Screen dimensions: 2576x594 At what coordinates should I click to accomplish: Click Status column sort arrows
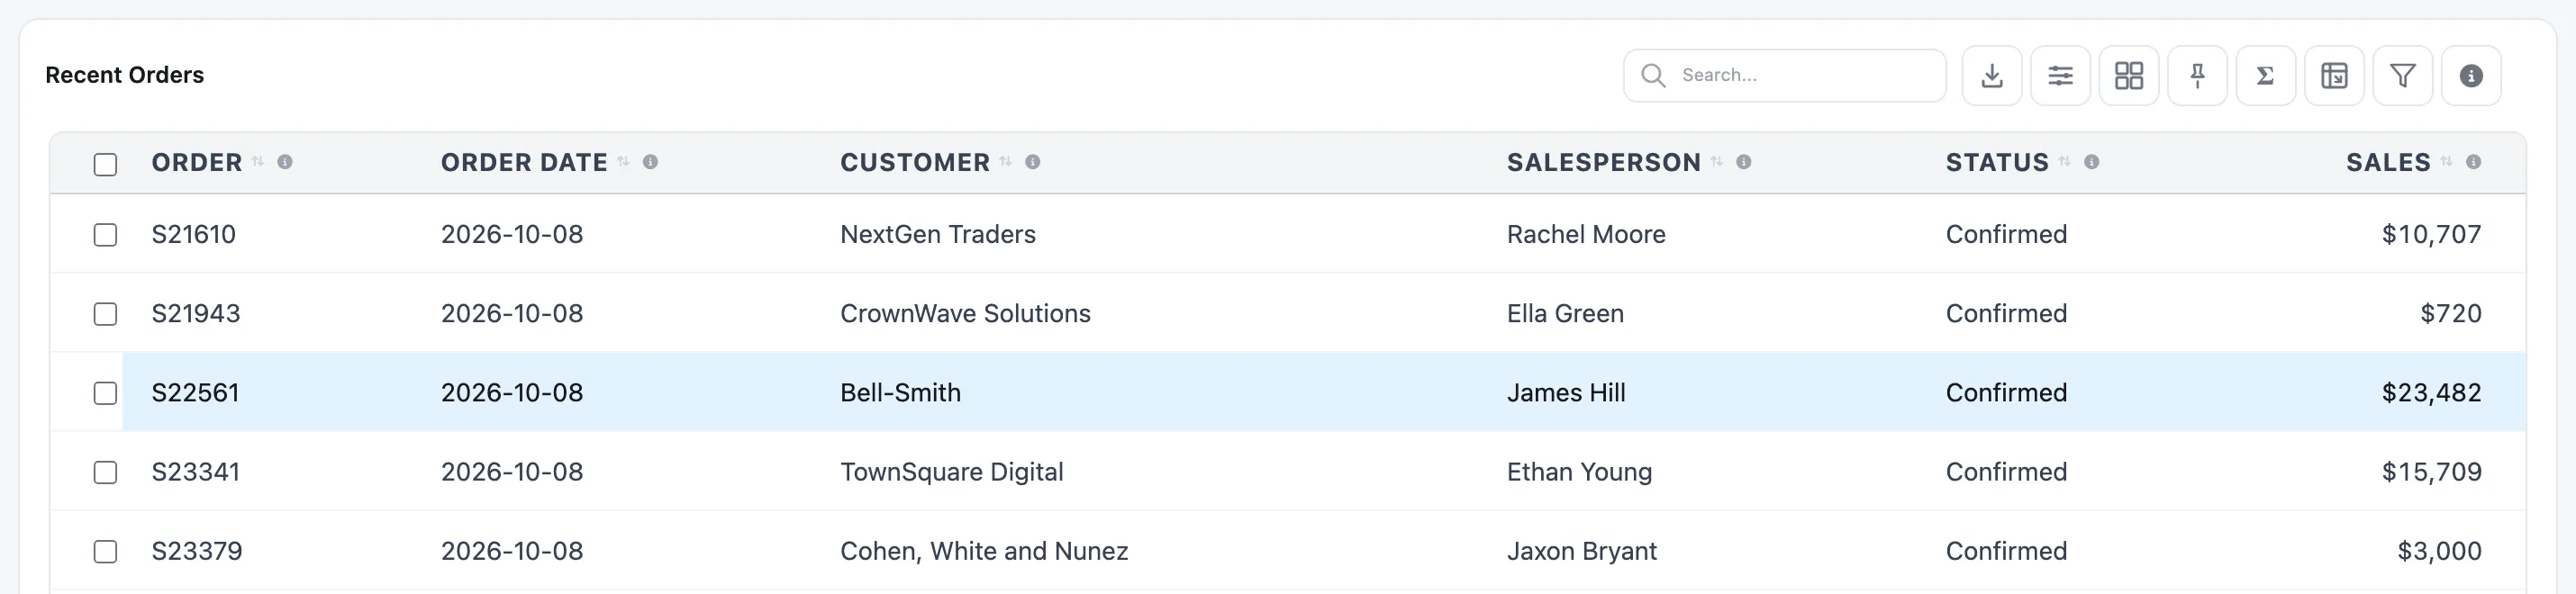click(x=2064, y=162)
